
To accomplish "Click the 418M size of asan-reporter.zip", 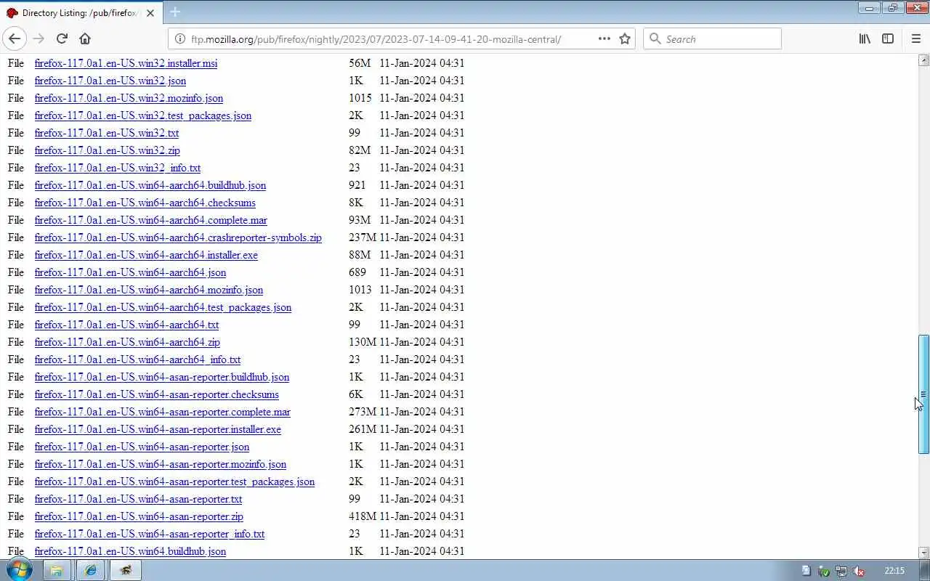I will click(x=363, y=516).
